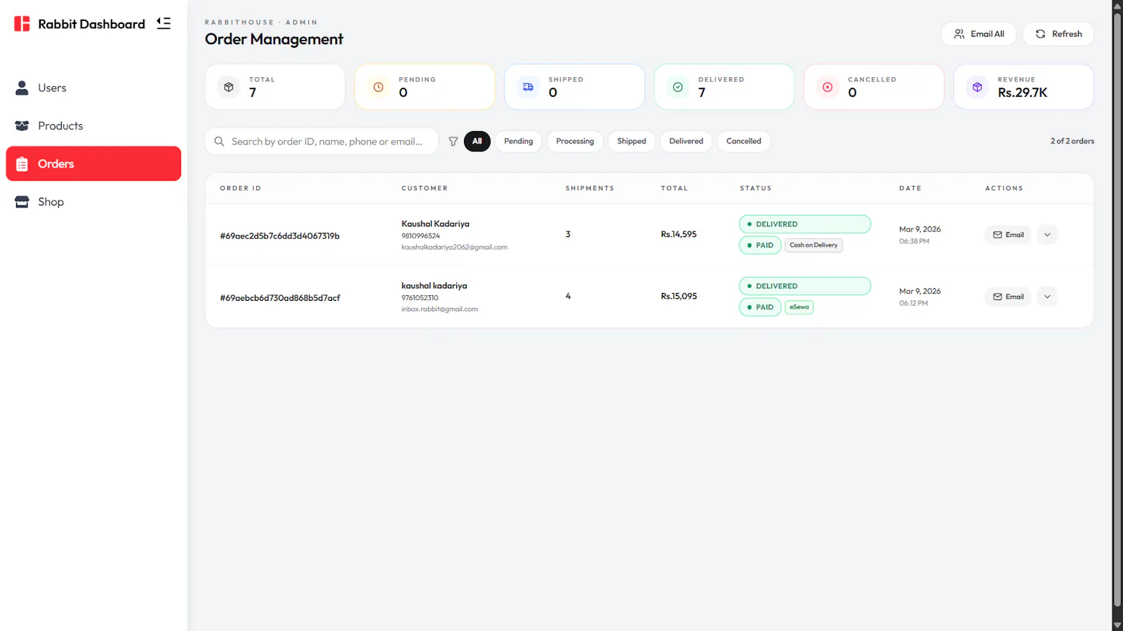1123x631 pixels.
Task: Click the eSewa payment tag
Action: [799, 307]
